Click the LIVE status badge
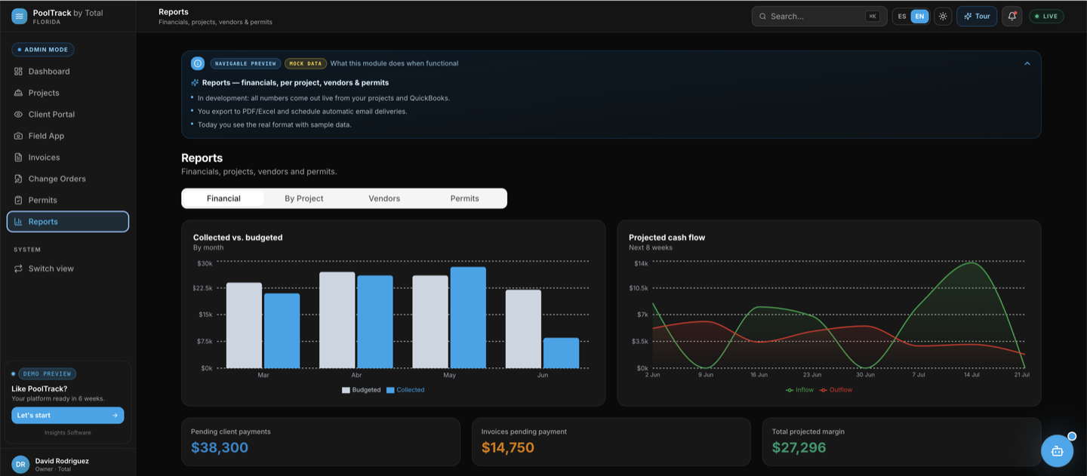 (x=1046, y=16)
